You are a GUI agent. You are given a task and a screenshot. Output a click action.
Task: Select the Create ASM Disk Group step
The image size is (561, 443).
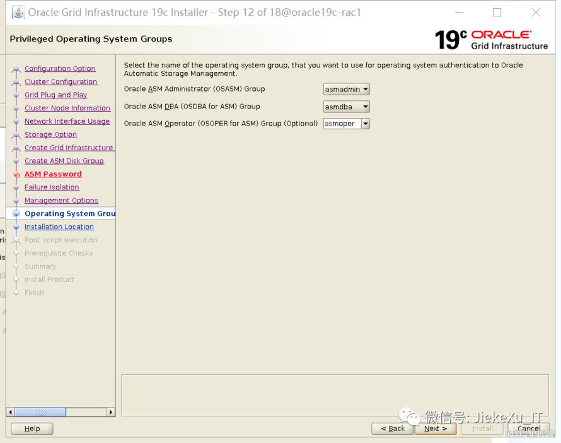[64, 161]
